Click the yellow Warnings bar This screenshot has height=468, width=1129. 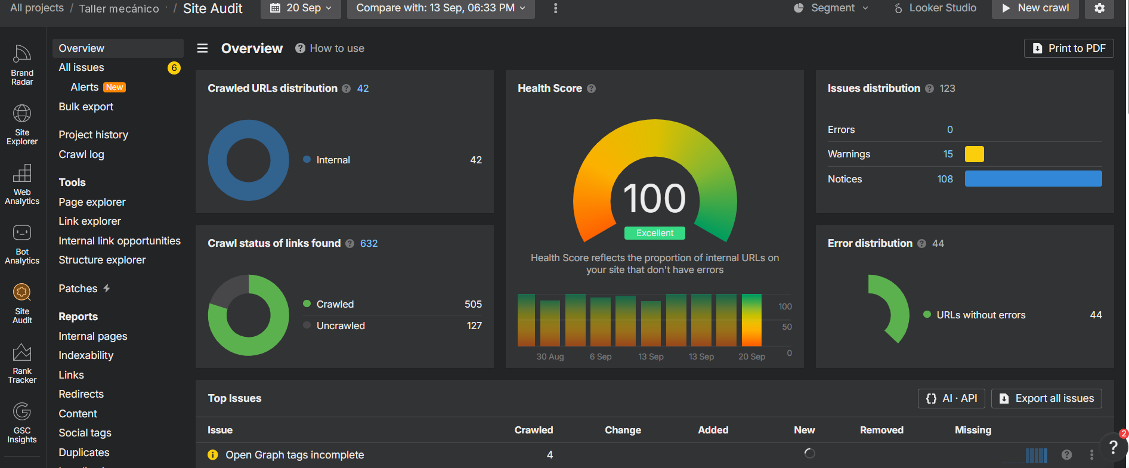975,154
